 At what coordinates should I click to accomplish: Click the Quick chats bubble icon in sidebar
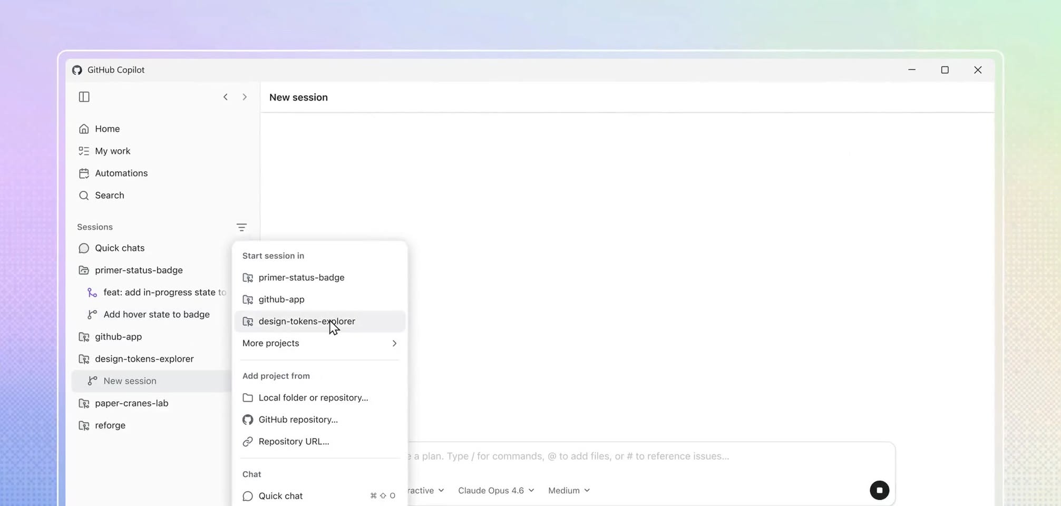pyautogui.click(x=84, y=248)
